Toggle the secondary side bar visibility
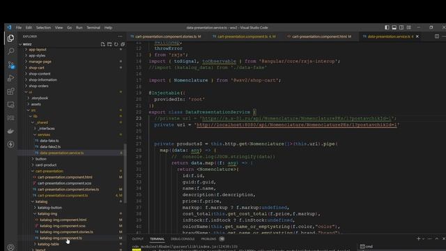 pyautogui.click(x=401, y=27)
